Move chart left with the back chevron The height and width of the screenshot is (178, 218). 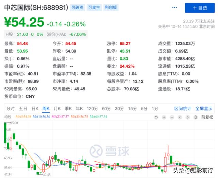tap(180, 118)
